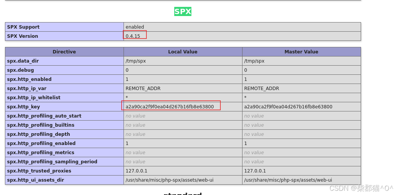Select the spx.http_ui_assets_dir directive name
The width and height of the screenshot is (395, 195).
[35, 180]
